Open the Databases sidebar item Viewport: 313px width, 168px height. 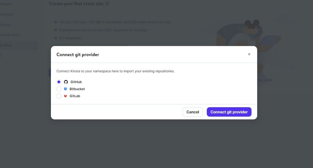pos(5,25)
